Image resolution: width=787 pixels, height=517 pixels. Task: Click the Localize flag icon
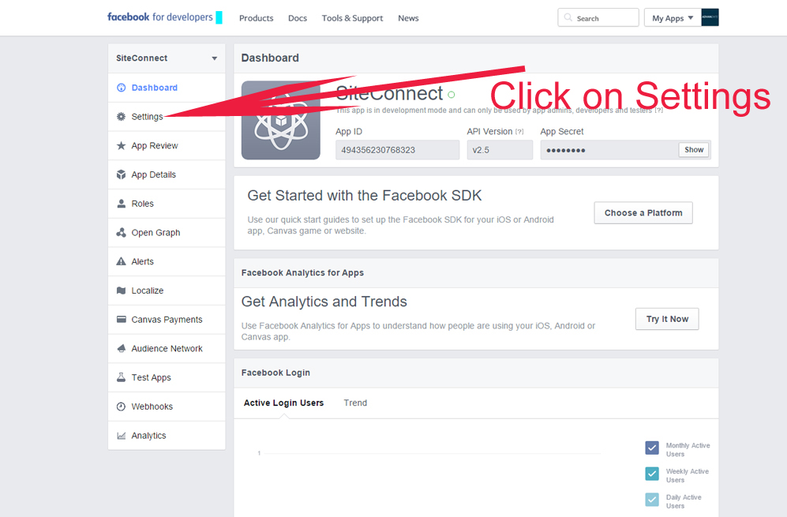tap(121, 290)
